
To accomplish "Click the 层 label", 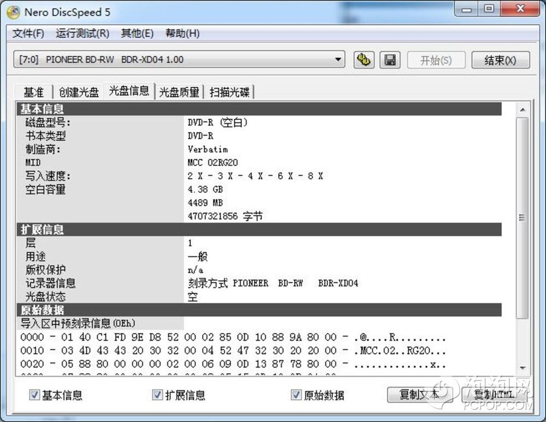I will [31, 243].
